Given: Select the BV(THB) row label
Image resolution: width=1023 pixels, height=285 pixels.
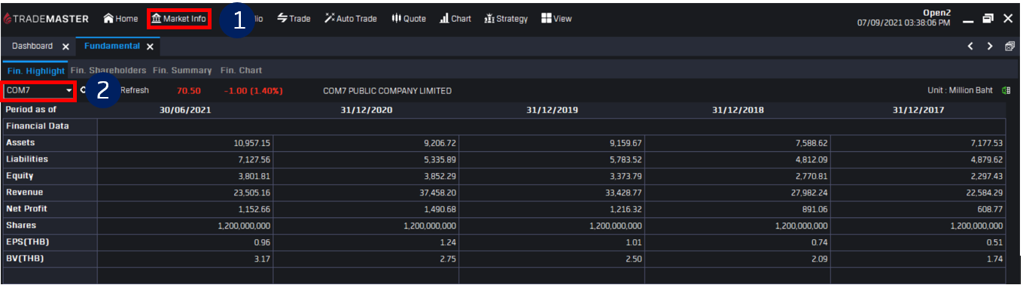Looking at the screenshot, I should (25, 258).
